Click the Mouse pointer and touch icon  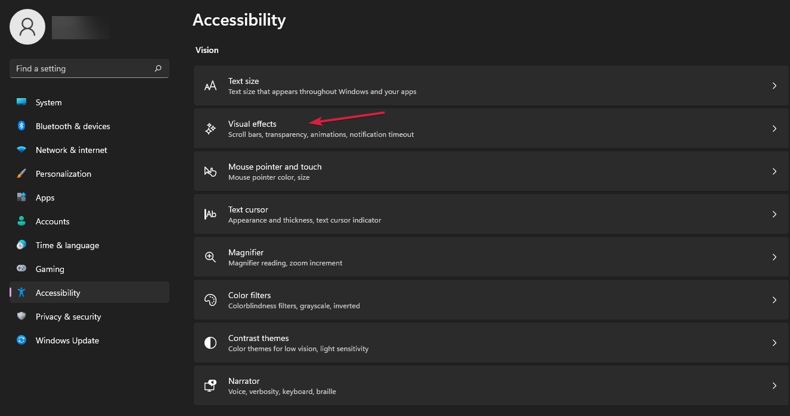point(210,171)
